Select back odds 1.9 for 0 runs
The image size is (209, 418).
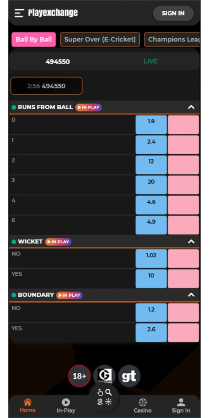tap(151, 125)
